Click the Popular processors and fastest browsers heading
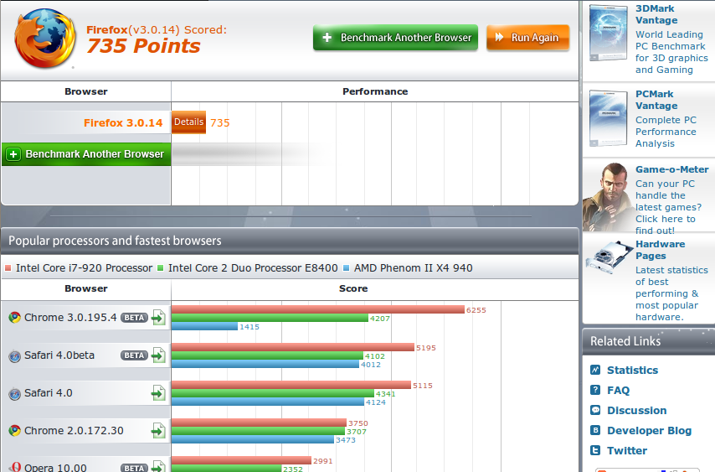Screen dimensions: 715x472 point(115,241)
